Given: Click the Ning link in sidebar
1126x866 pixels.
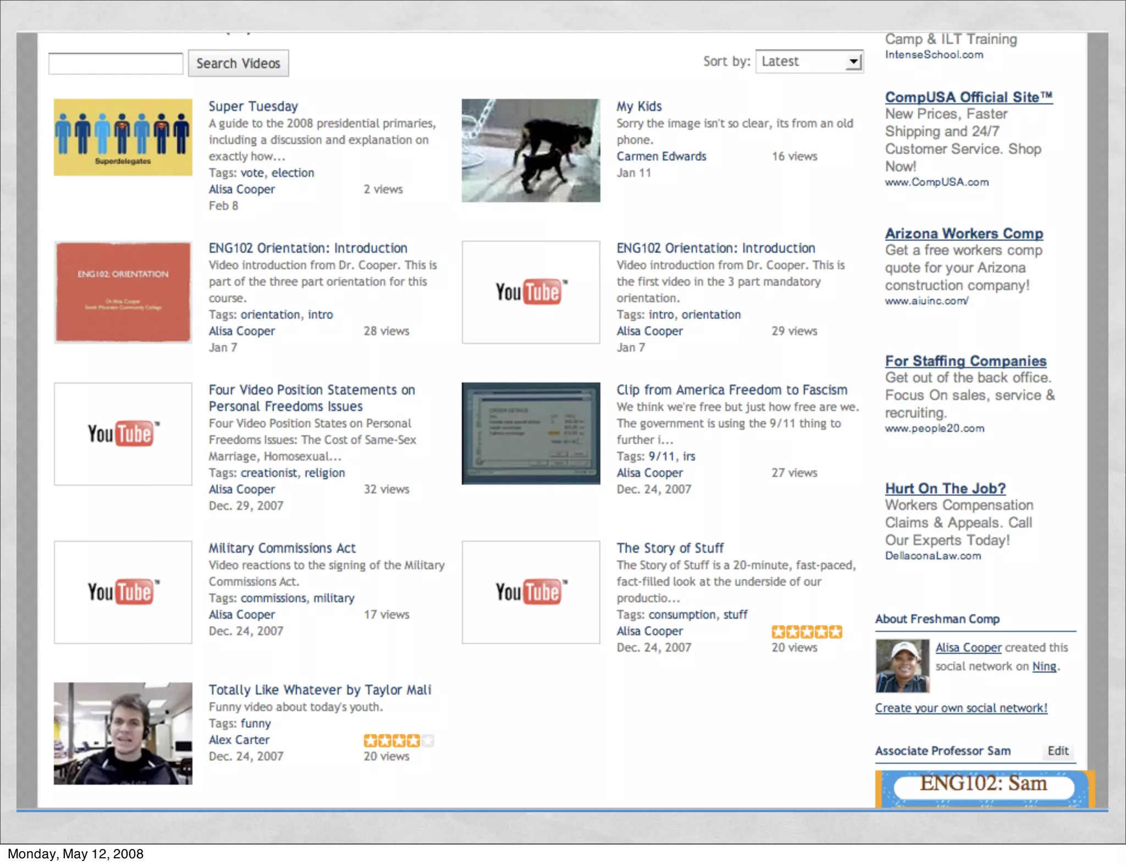Looking at the screenshot, I should tap(1044, 667).
